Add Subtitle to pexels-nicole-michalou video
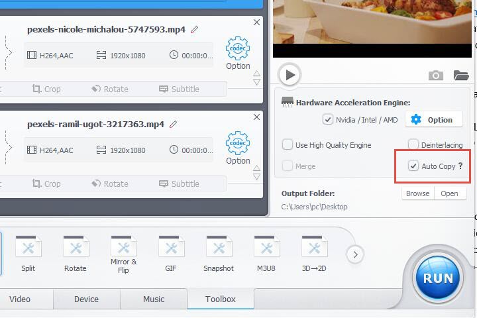 coord(179,89)
